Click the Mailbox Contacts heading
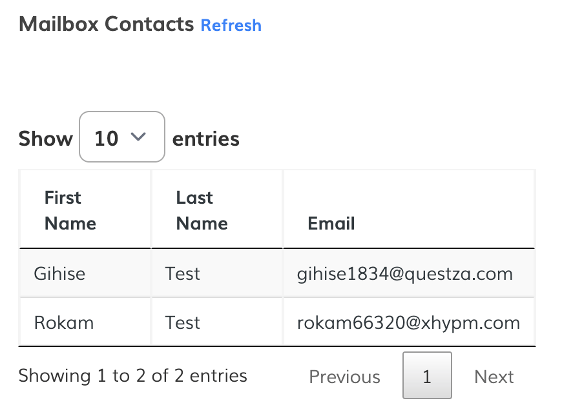Image resolution: width=562 pixels, height=414 pixels. [x=107, y=25]
